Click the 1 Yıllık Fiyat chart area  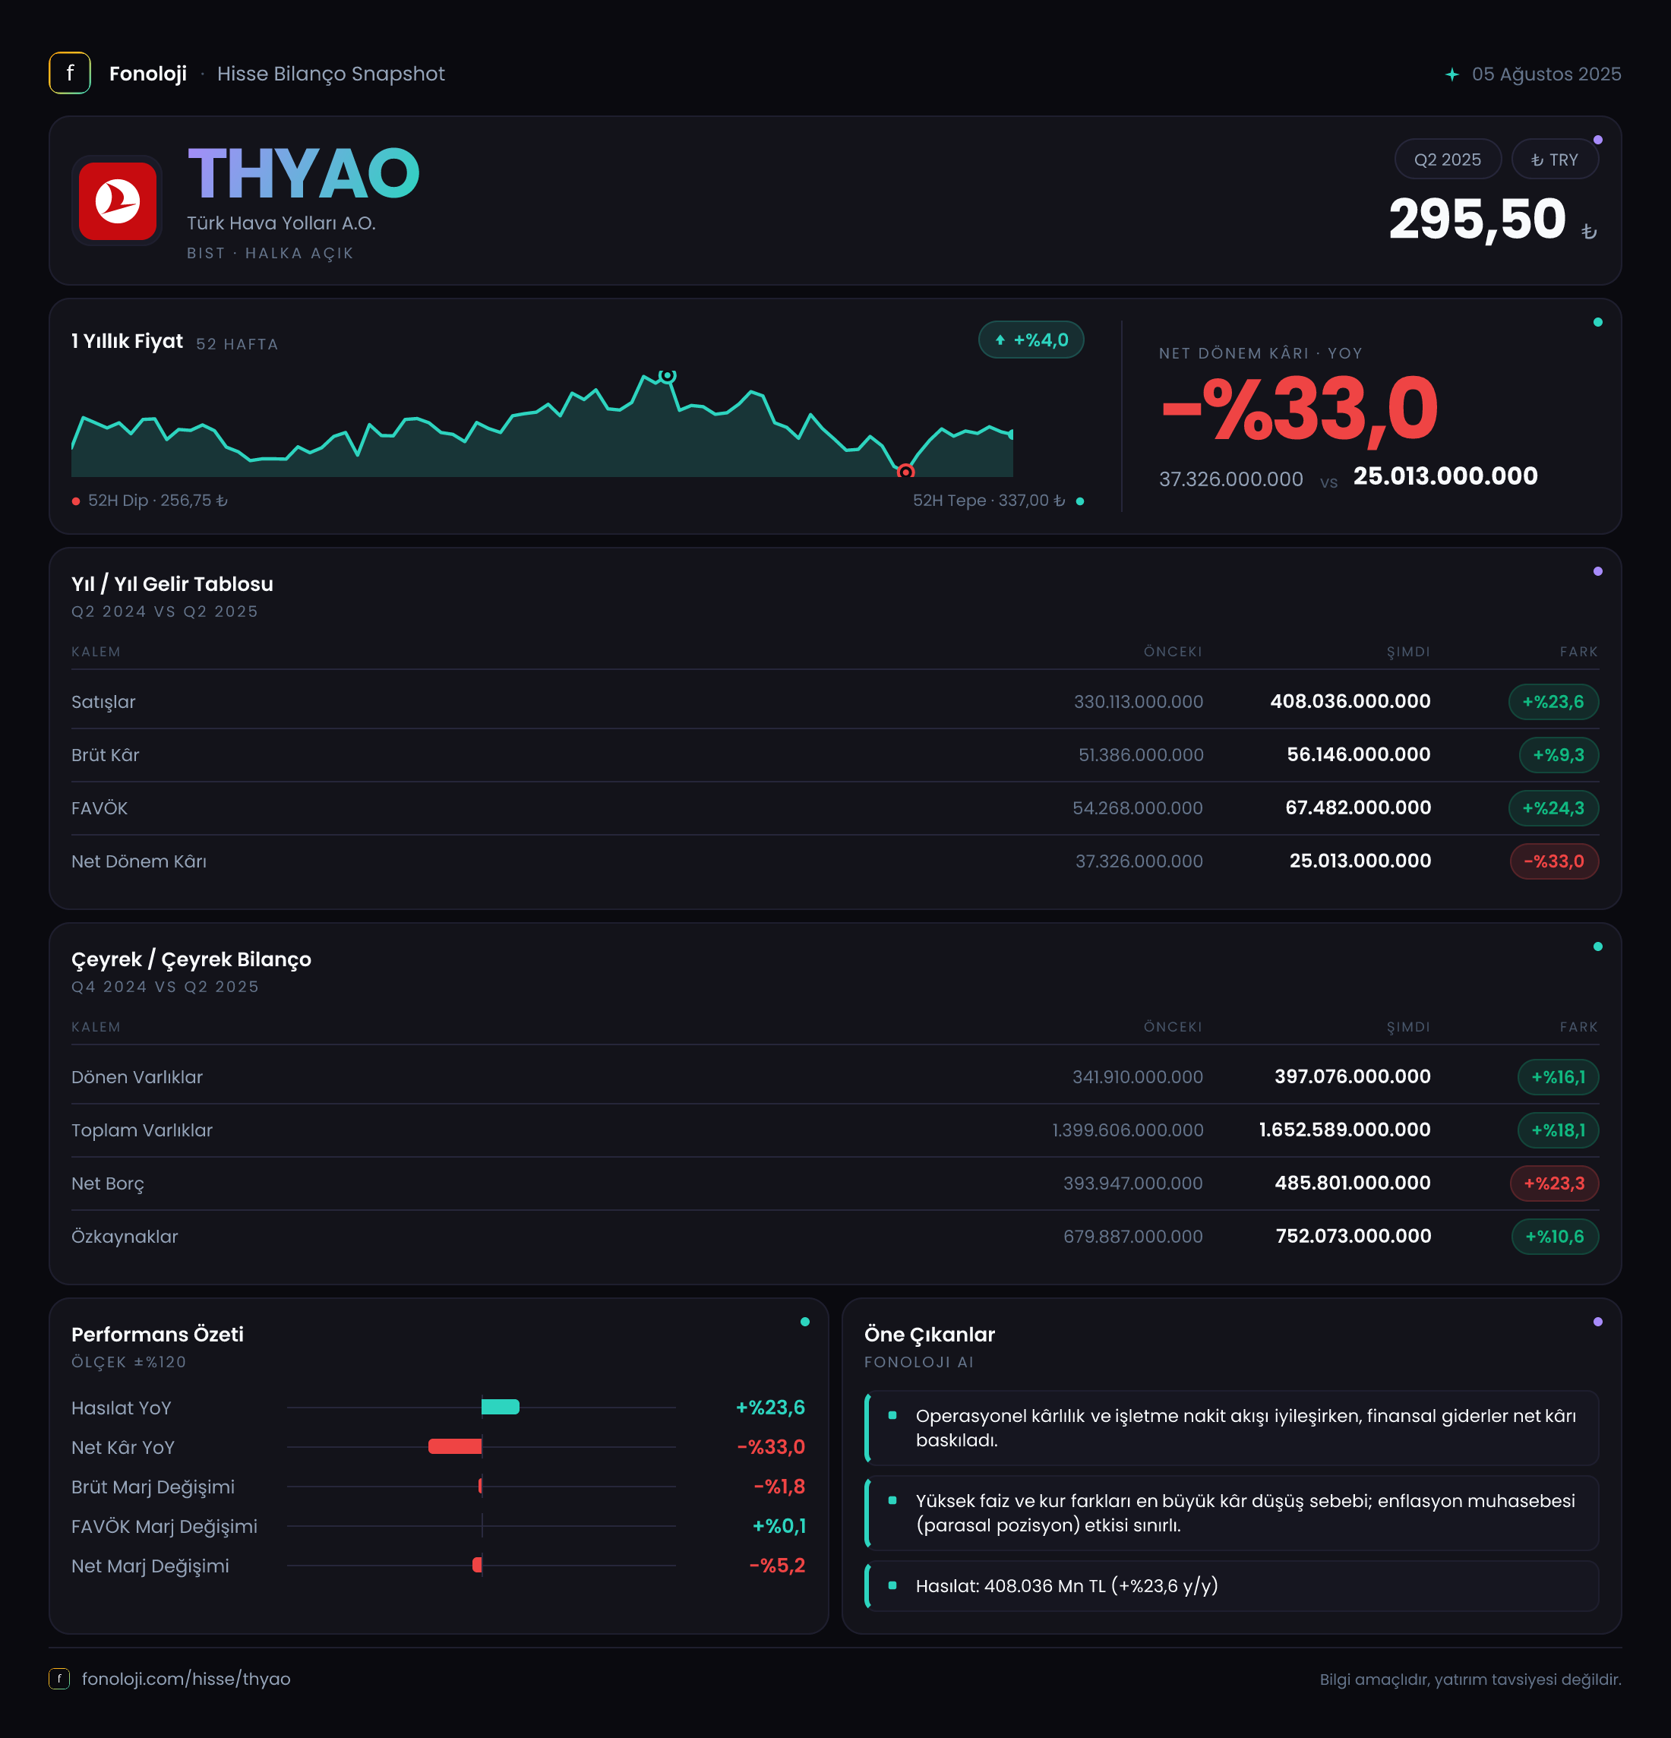[x=542, y=425]
